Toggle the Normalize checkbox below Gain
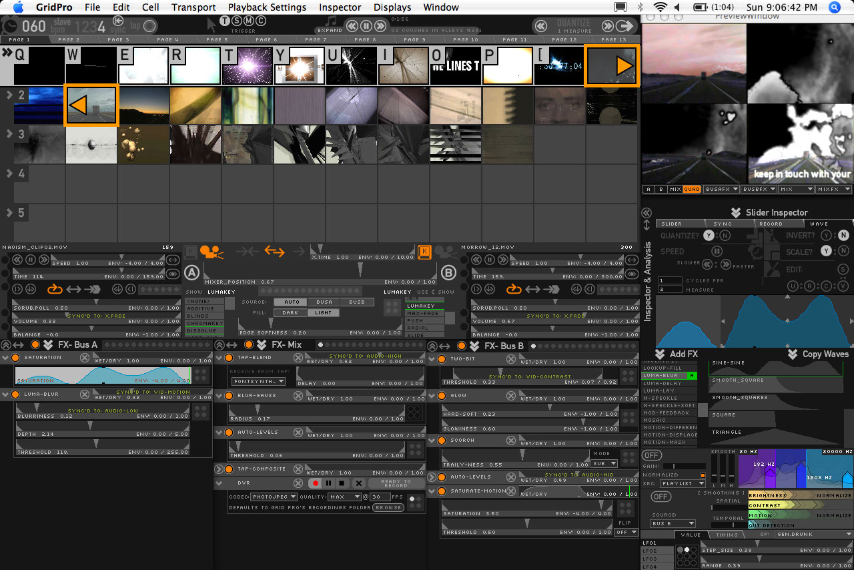The image size is (854, 570). [703, 475]
